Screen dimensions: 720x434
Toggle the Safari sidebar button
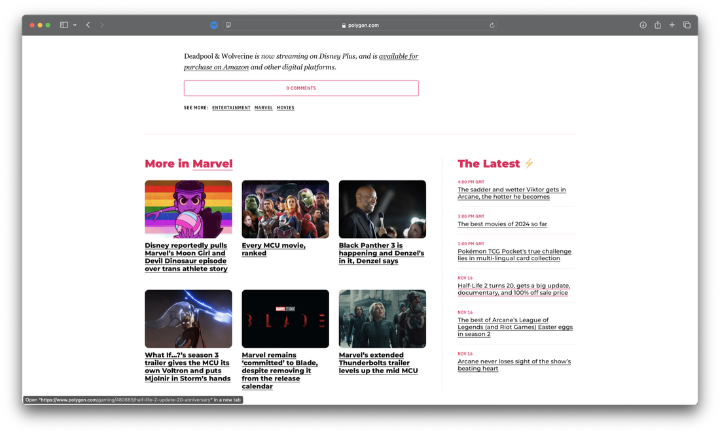tap(64, 25)
